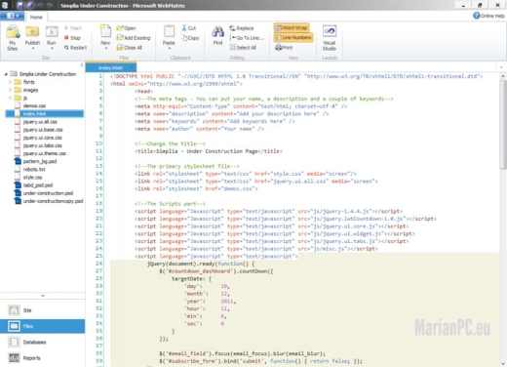Click the Paste clipboard icon
The width and height of the screenshot is (507, 367).
(x=169, y=32)
